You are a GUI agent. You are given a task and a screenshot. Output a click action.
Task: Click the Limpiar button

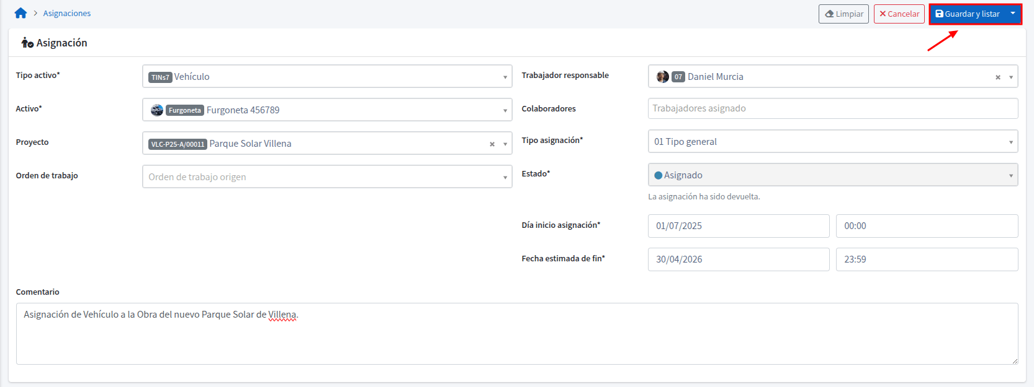843,14
